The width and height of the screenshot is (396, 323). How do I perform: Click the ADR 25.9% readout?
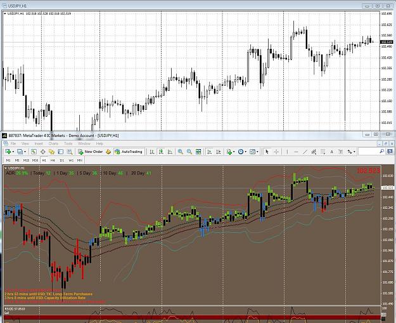pos(17,173)
